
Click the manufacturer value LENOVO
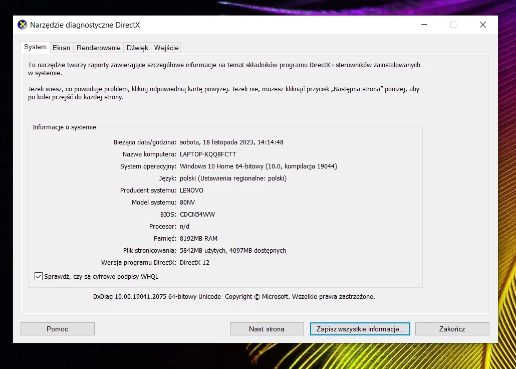tap(191, 191)
